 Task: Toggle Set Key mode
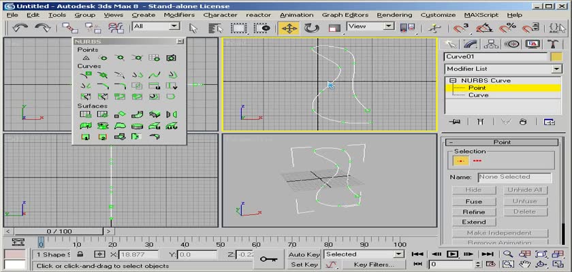point(304,265)
